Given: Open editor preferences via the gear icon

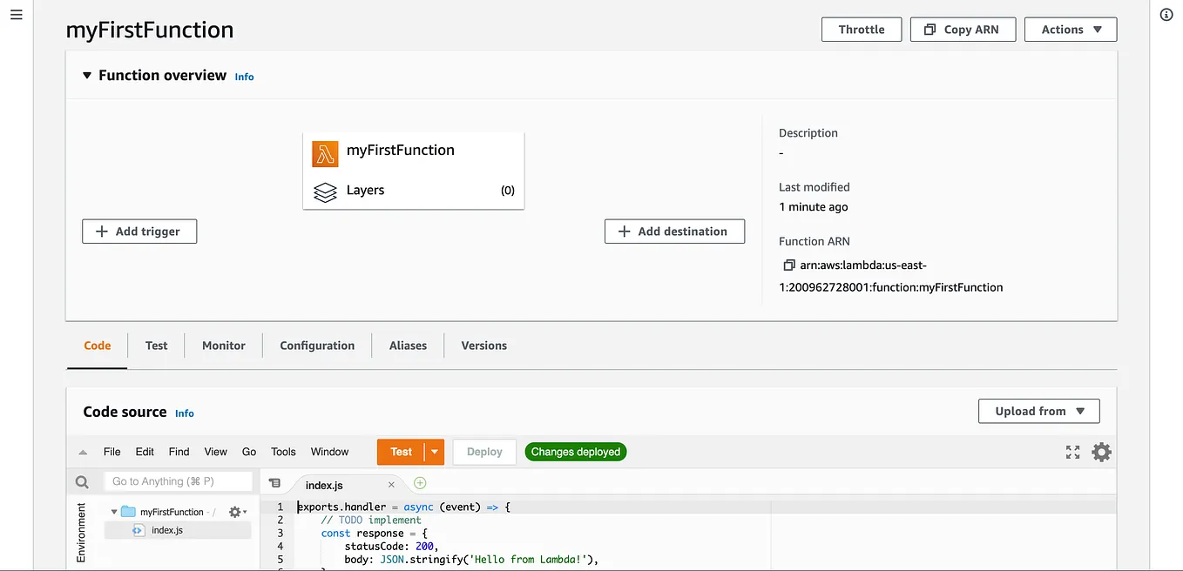Looking at the screenshot, I should click(x=1101, y=452).
